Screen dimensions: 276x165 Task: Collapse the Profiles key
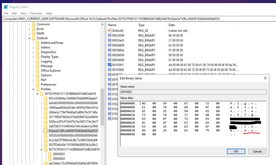click(x=33, y=89)
